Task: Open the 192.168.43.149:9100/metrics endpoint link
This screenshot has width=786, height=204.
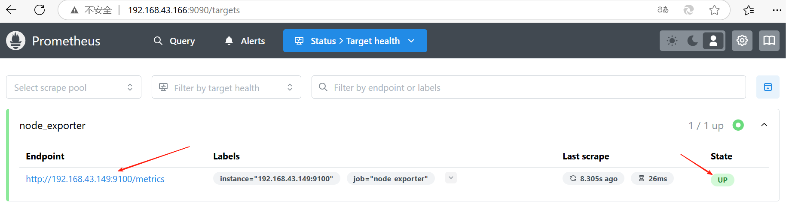Action: pos(95,179)
